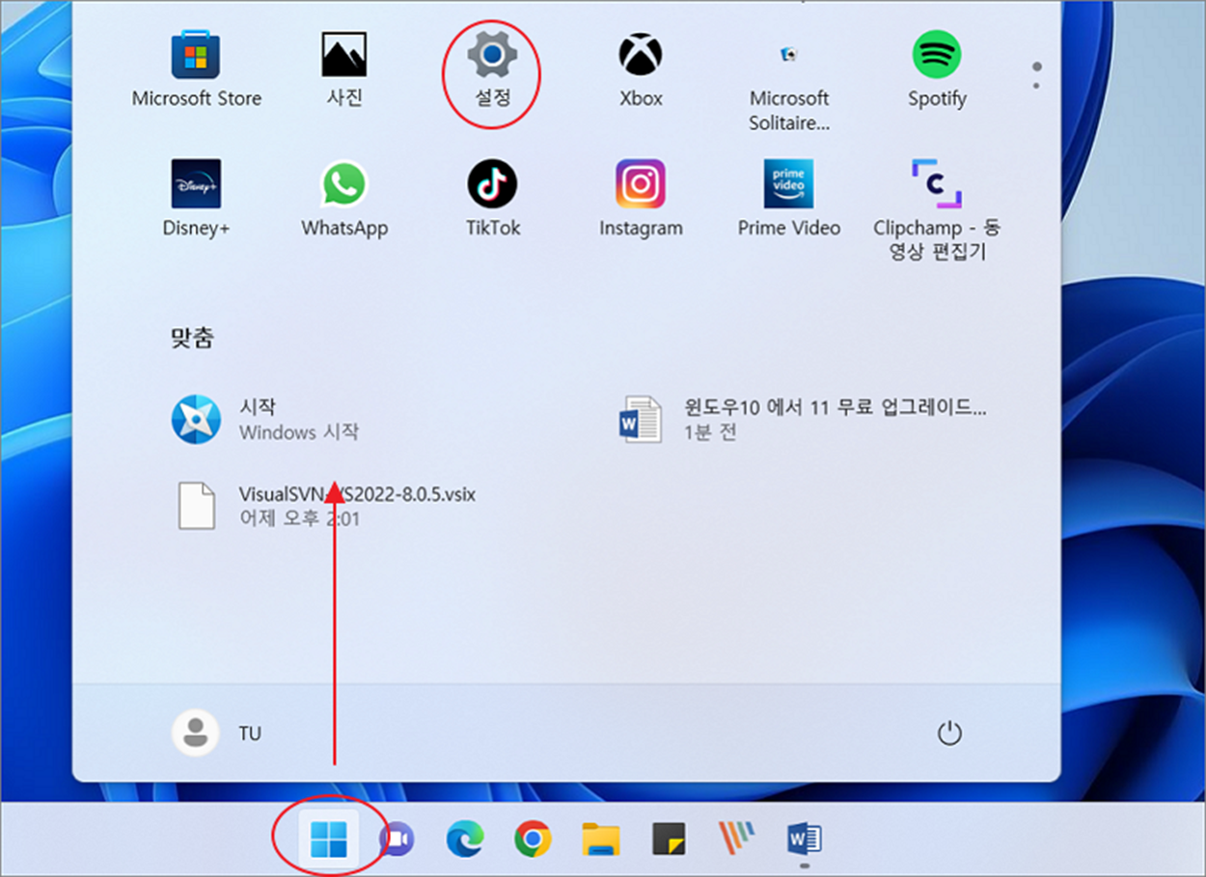
Task: Open the 시작 Windows 시작 recommended item
Action: point(265,420)
